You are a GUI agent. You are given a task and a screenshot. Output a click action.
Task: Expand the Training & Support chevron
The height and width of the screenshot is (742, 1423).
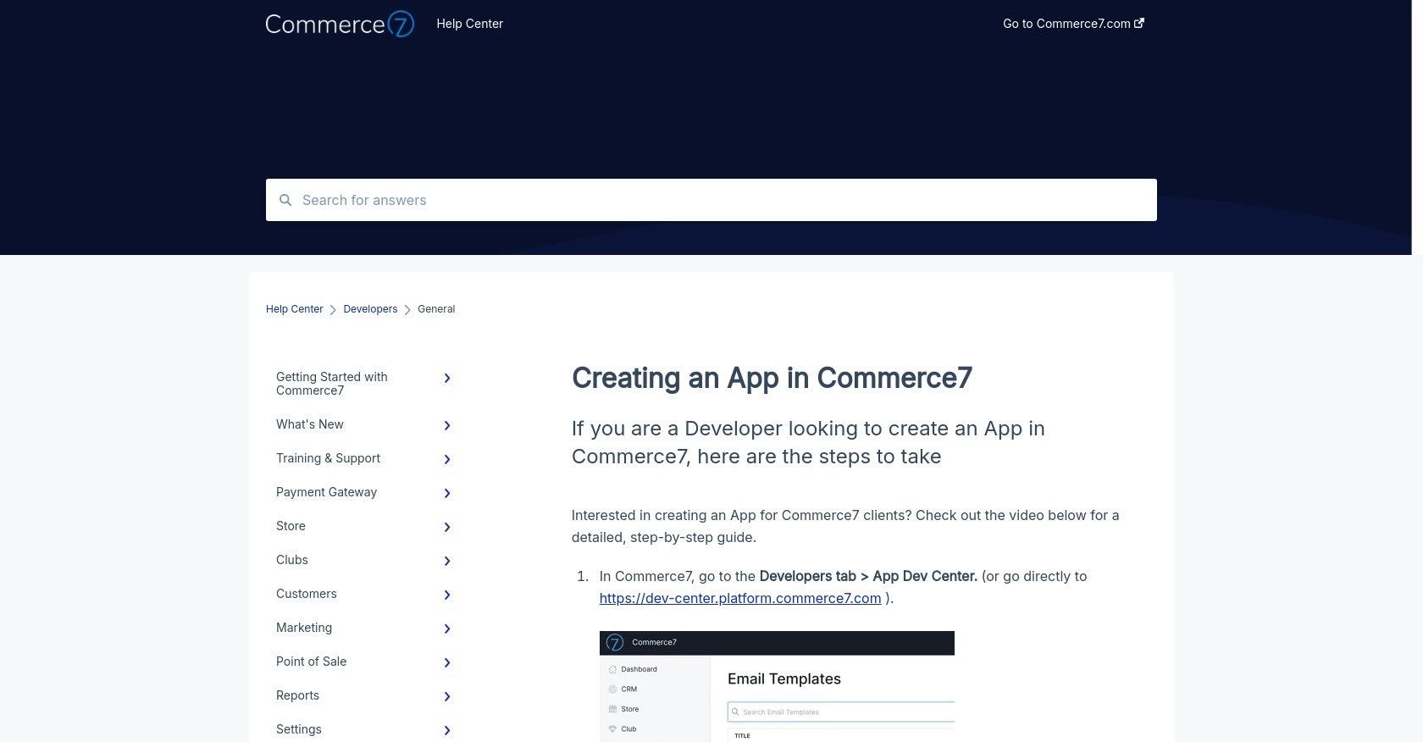coord(447,459)
